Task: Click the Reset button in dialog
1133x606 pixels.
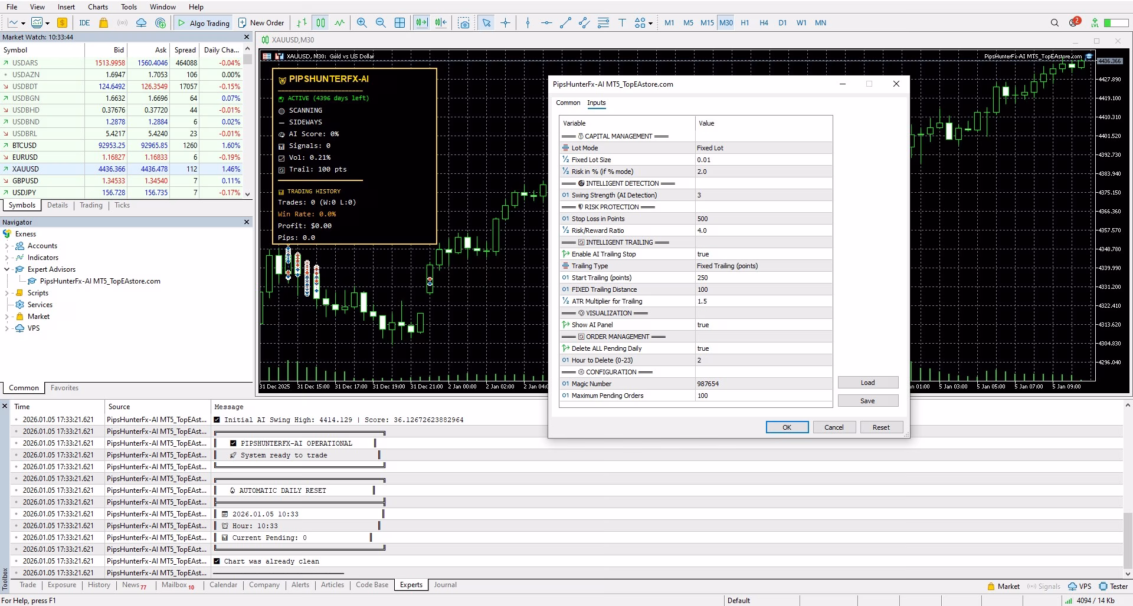Action: (881, 427)
